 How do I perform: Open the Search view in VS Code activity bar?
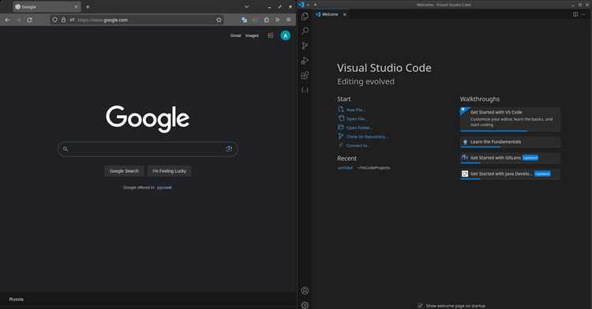point(305,31)
